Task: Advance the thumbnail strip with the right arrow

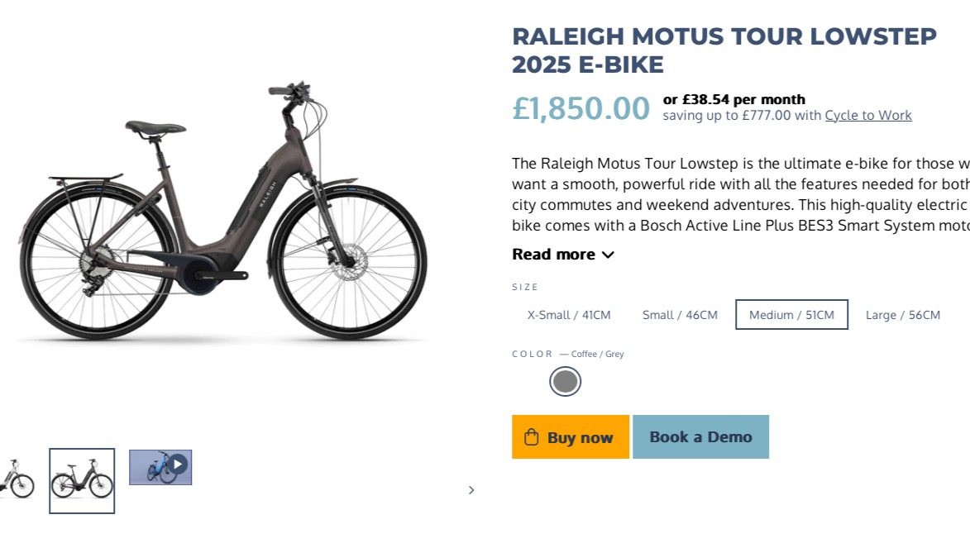Action: [471, 490]
